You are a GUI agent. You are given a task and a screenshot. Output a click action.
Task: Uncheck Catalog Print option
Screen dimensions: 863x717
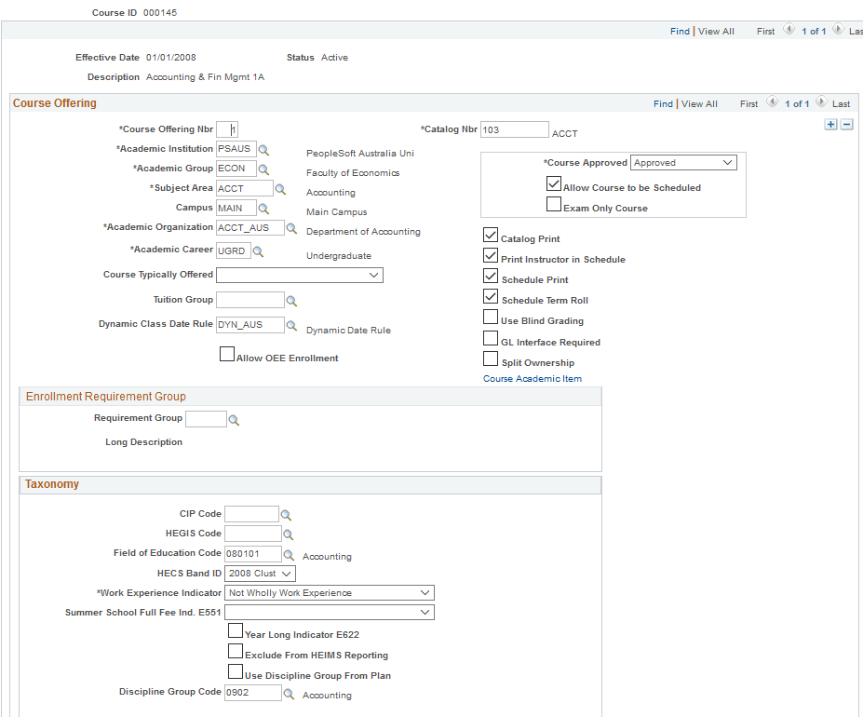click(491, 235)
